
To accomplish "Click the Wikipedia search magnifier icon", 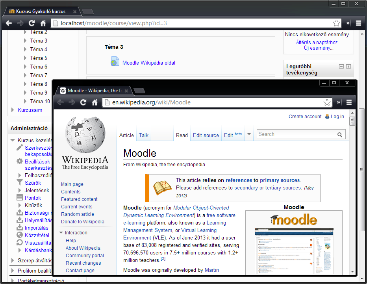I will [x=339, y=135].
